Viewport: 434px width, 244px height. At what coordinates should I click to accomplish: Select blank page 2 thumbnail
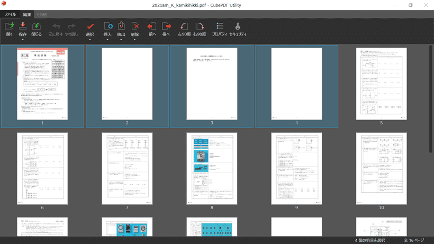pos(127,84)
